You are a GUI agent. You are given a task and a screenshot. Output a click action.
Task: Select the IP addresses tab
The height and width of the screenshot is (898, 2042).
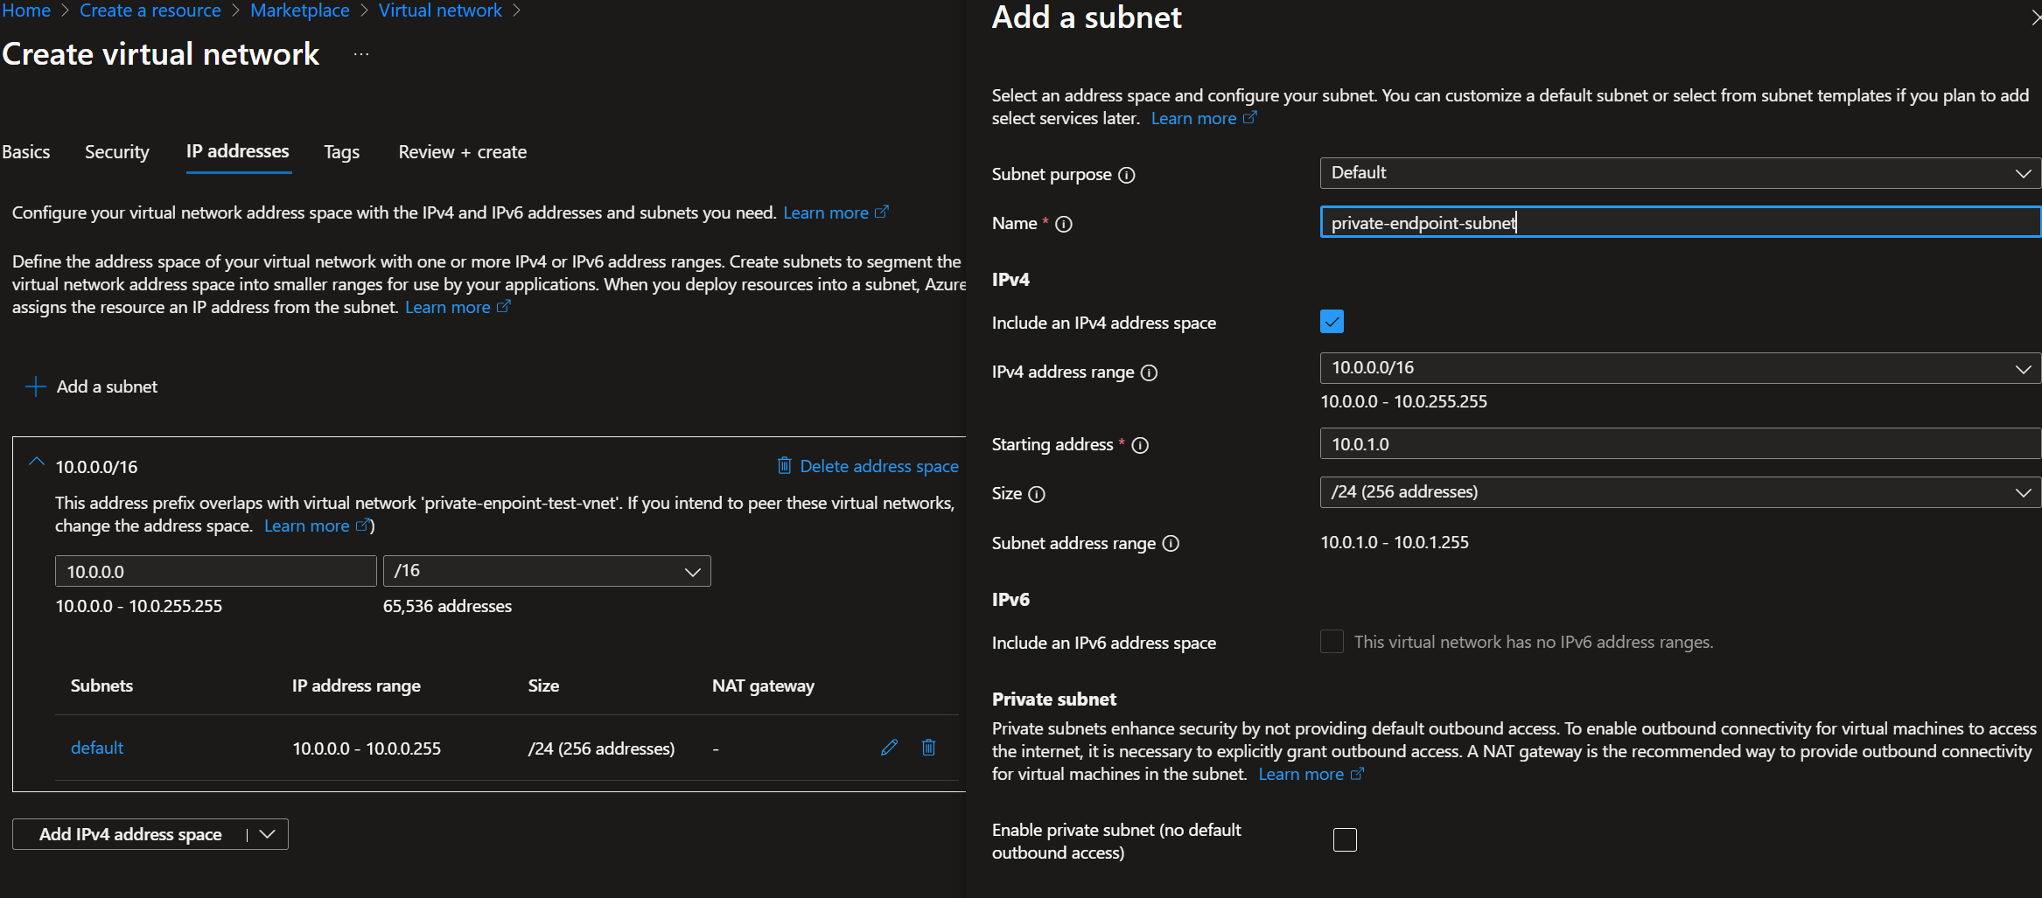point(238,151)
